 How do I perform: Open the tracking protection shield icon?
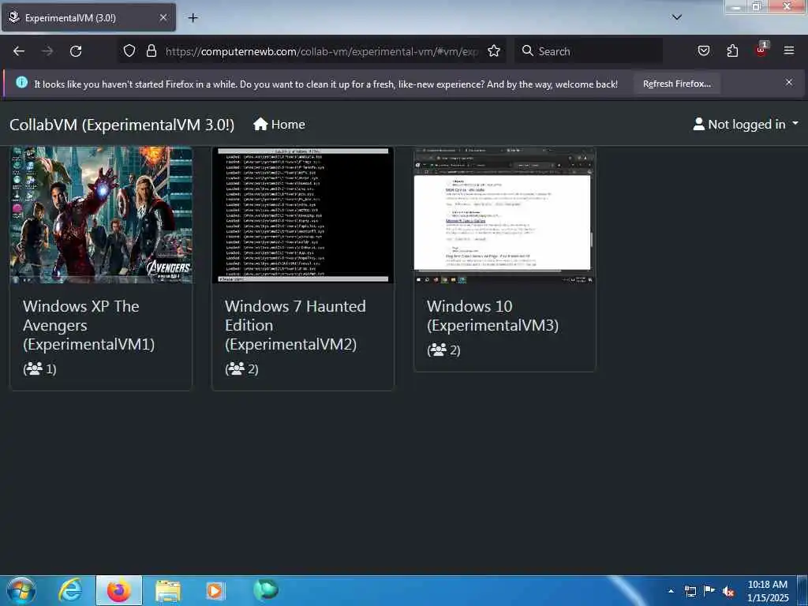coord(129,51)
